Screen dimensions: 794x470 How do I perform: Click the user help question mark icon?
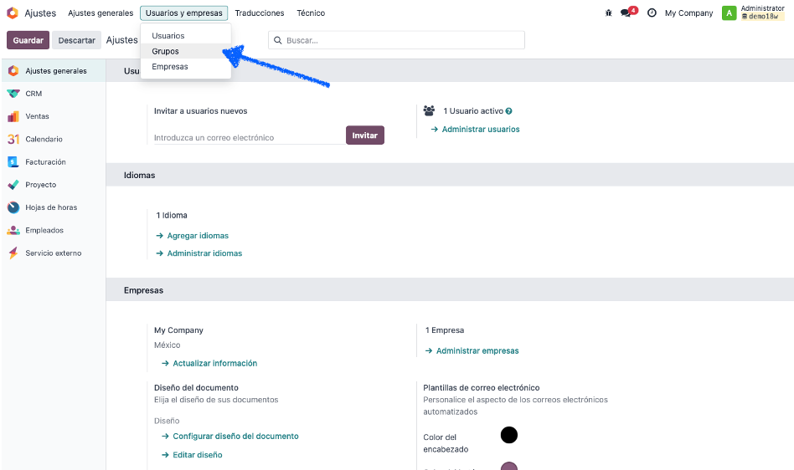pyautogui.click(x=509, y=111)
